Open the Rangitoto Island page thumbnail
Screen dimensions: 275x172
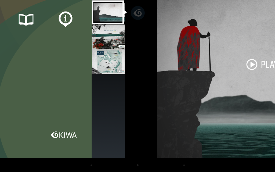(x=108, y=37)
